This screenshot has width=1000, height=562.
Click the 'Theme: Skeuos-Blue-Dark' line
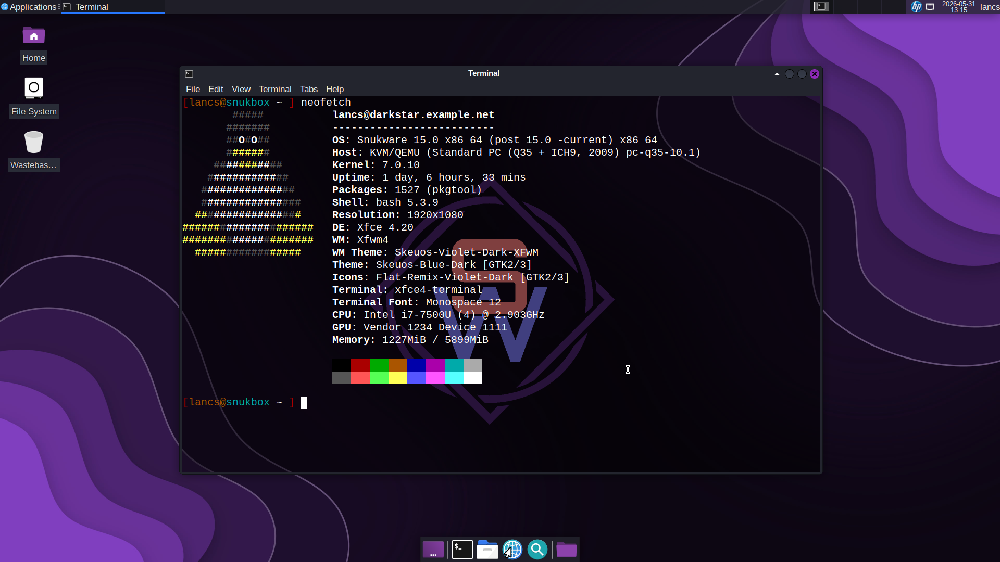pyautogui.click(x=432, y=265)
